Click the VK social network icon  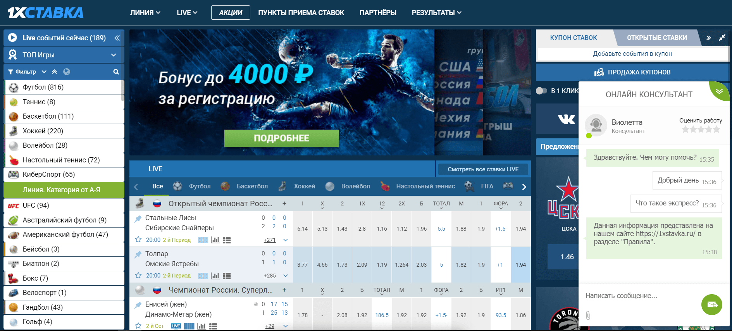click(567, 119)
